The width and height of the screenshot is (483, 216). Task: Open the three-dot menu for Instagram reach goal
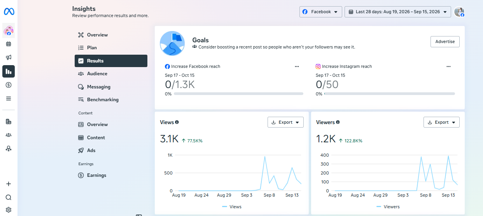[x=449, y=66]
